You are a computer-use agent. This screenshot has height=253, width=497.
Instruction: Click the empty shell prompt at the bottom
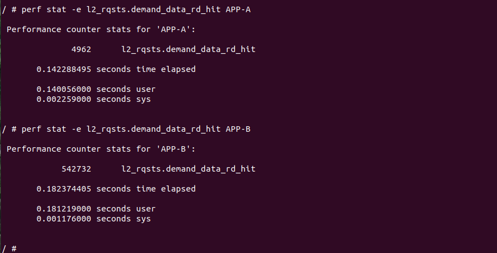[x=10, y=249]
